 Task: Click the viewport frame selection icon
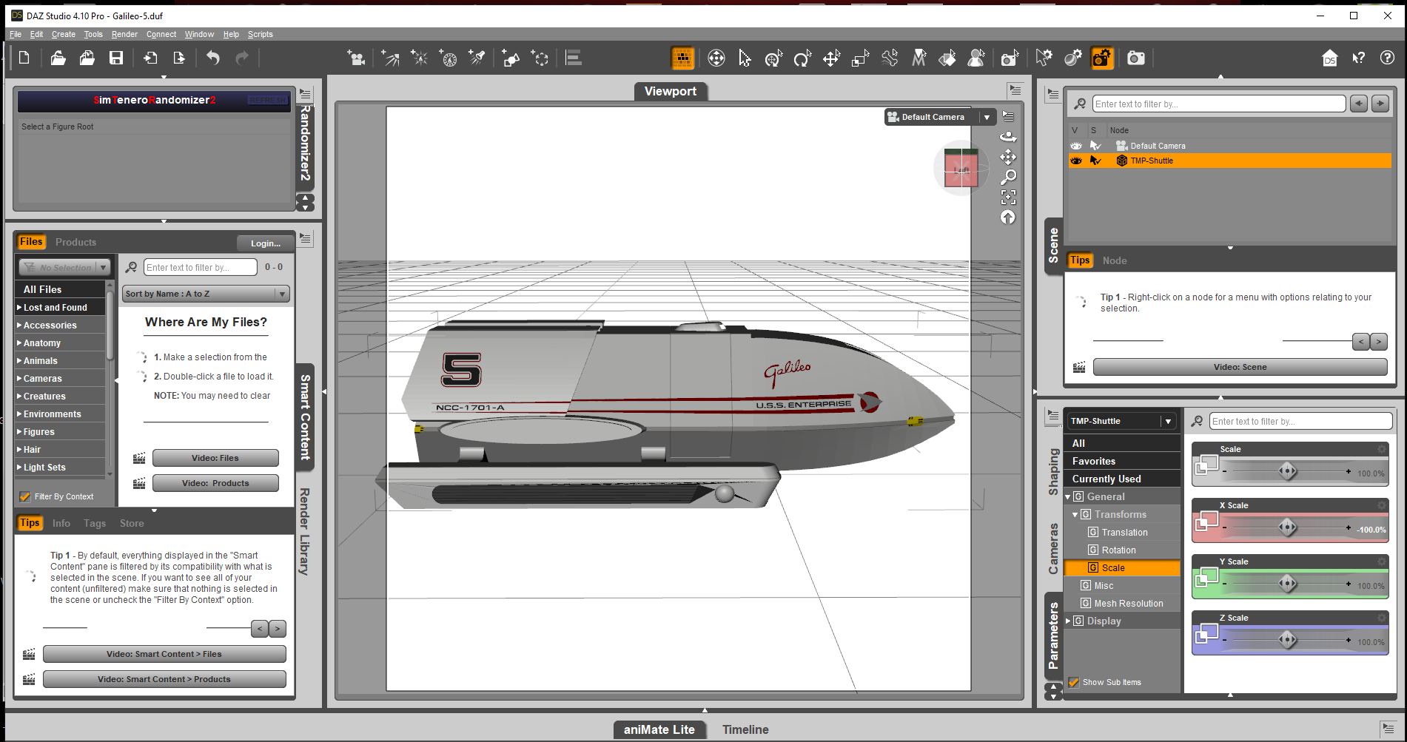1008,198
